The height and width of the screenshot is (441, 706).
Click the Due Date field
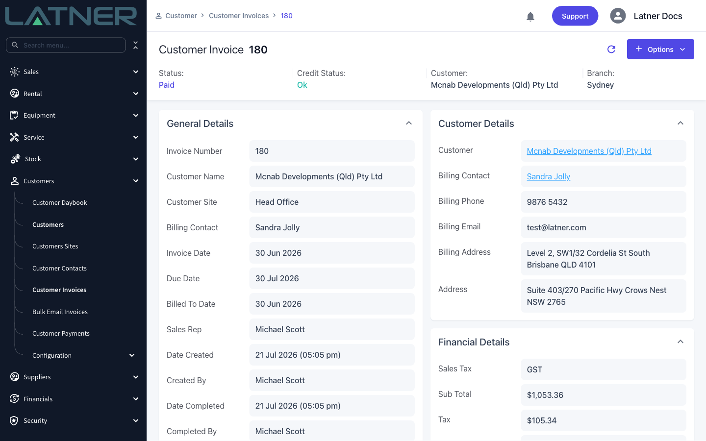pos(332,278)
